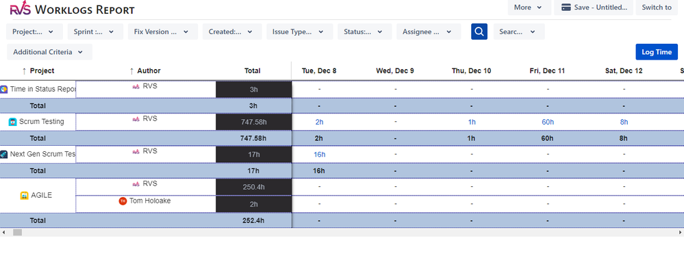This screenshot has width=684, height=256.
Task: Click Tom Holoake's avatar icon
Action: pyautogui.click(x=123, y=201)
